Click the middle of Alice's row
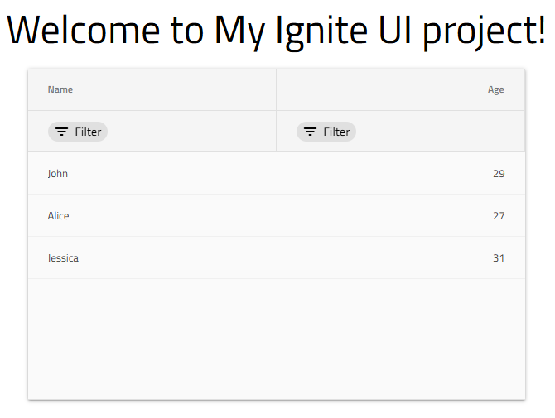Image resolution: width=555 pixels, height=418 pixels. tap(277, 216)
